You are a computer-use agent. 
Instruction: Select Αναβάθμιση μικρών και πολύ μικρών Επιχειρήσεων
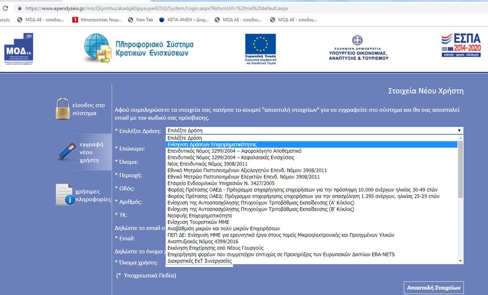point(312,228)
